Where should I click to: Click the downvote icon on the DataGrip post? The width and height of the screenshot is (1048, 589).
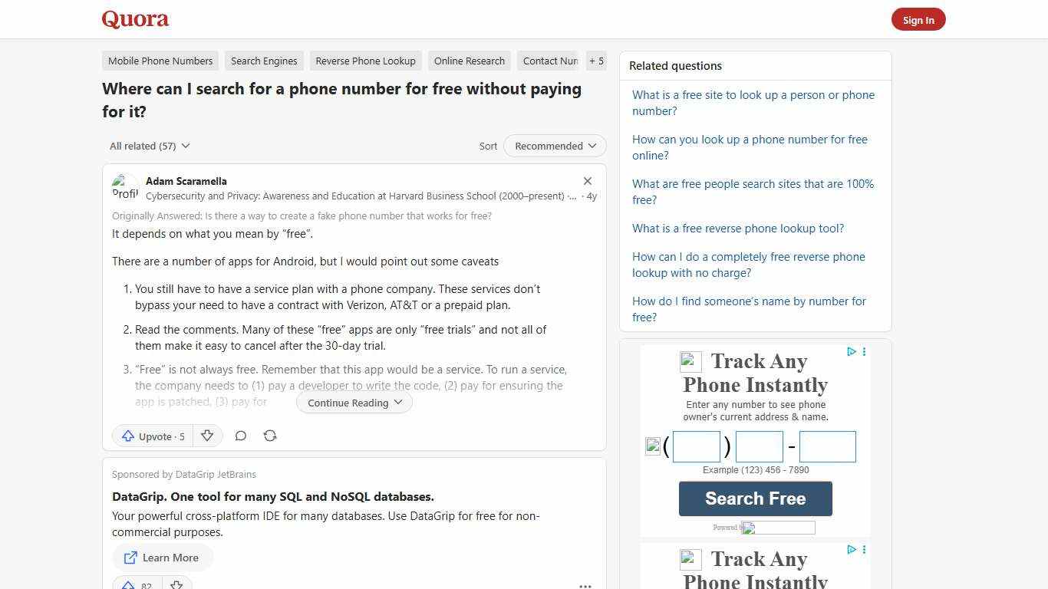click(176, 584)
